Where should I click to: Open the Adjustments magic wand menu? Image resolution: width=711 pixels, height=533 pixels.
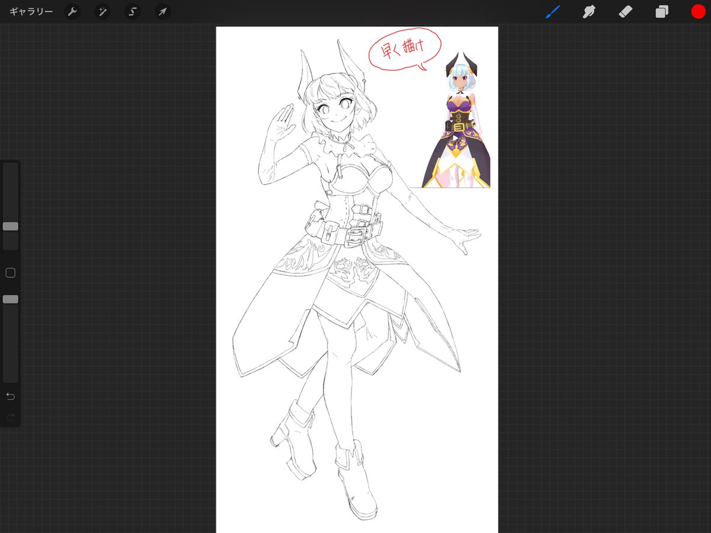click(103, 12)
